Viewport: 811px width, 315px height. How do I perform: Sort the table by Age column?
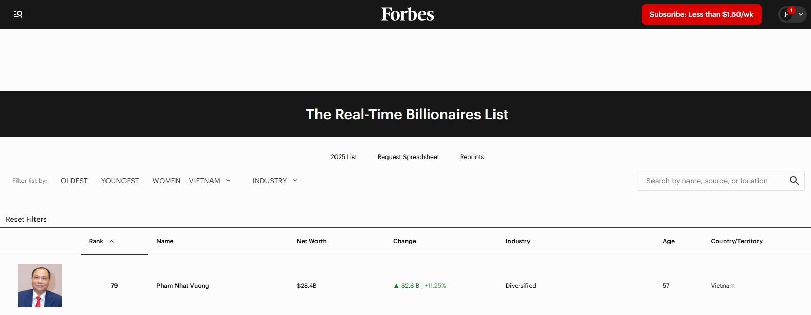[668, 241]
